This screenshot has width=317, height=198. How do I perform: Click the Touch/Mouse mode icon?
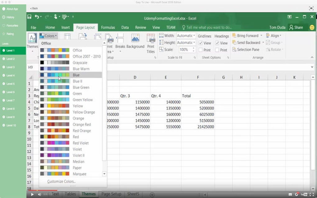pyautogui.click(x=55, y=17)
